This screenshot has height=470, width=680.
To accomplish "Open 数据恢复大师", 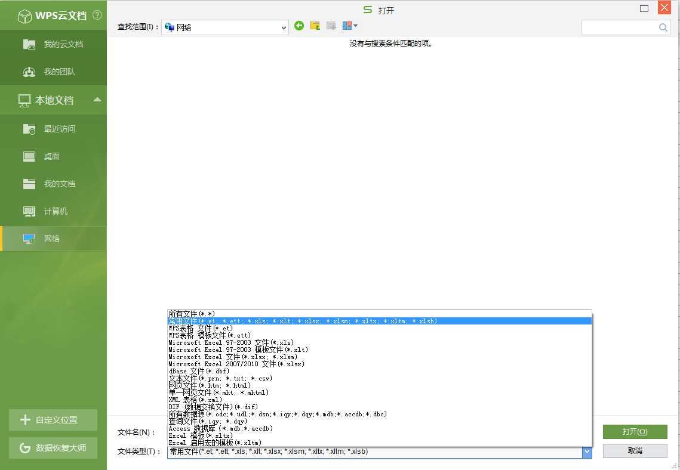I will [53, 448].
